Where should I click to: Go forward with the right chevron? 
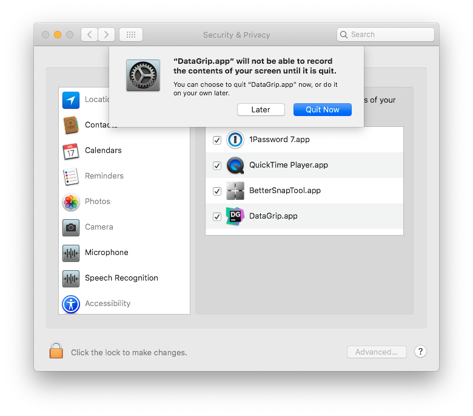[107, 35]
